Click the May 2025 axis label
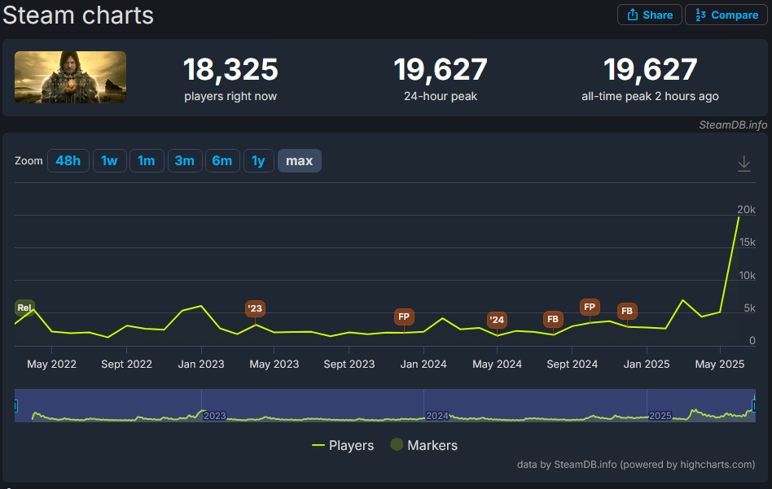 pyautogui.click(x=719, y=364)
